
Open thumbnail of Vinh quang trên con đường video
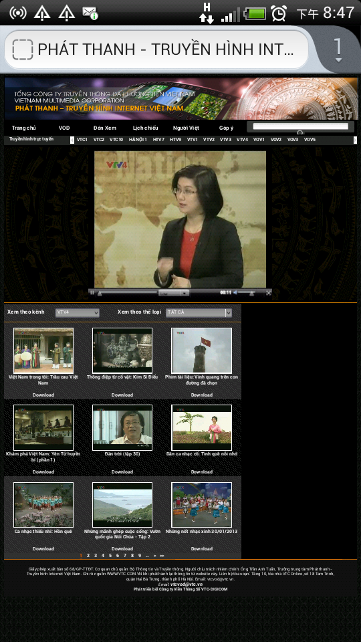[x=201, y=350]
